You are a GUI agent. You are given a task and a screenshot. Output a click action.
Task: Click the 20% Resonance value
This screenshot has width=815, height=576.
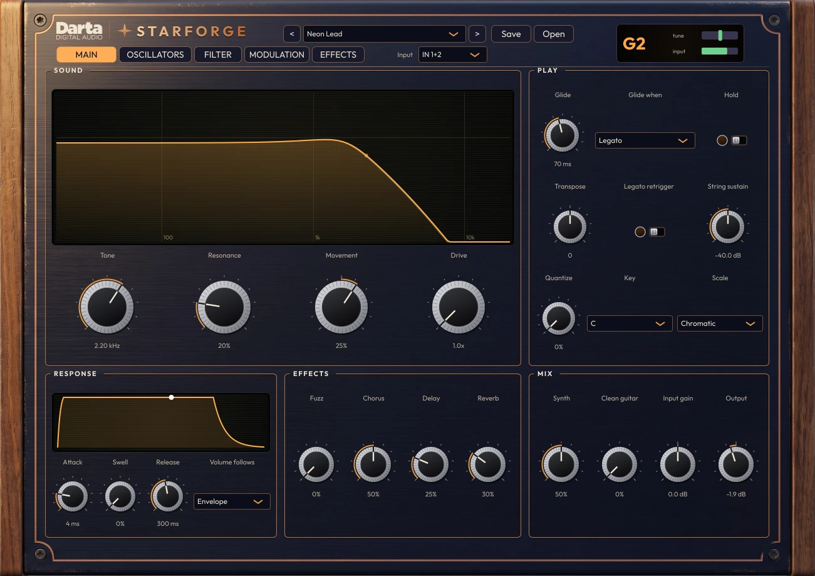pos(224,346)
